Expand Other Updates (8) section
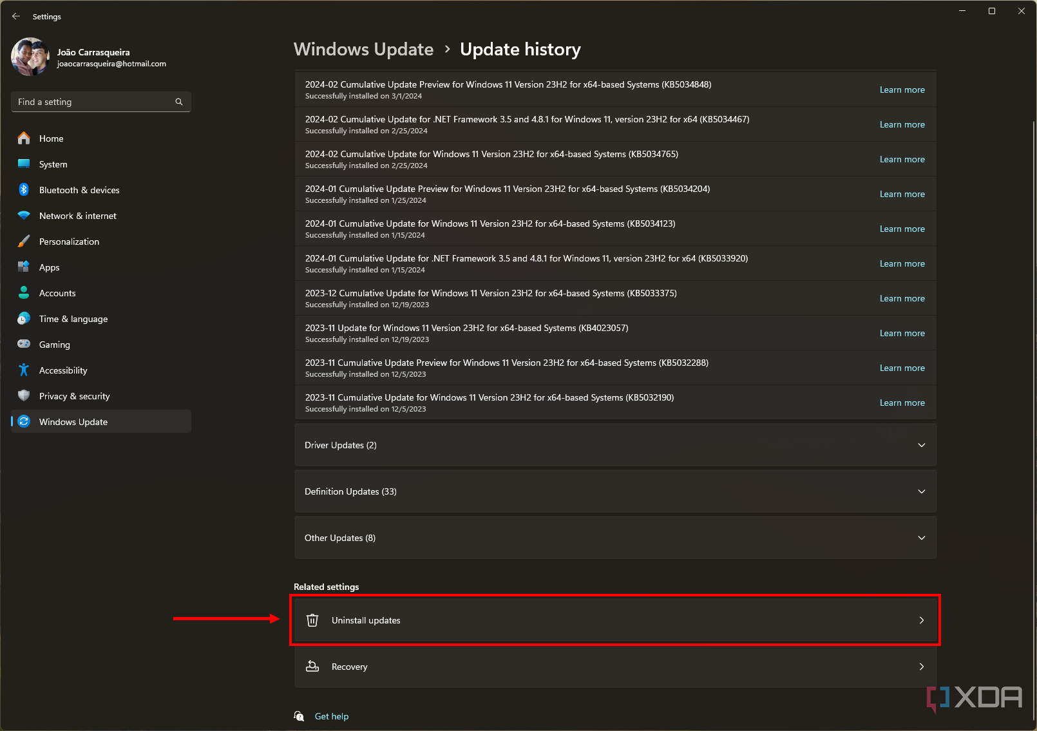Viewport: 1037px width, 731px height. click(615, 538)
